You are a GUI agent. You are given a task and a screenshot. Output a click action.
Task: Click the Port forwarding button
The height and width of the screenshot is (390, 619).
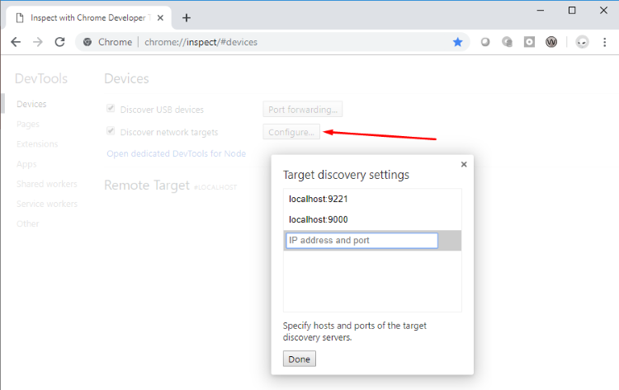point(302,109)
